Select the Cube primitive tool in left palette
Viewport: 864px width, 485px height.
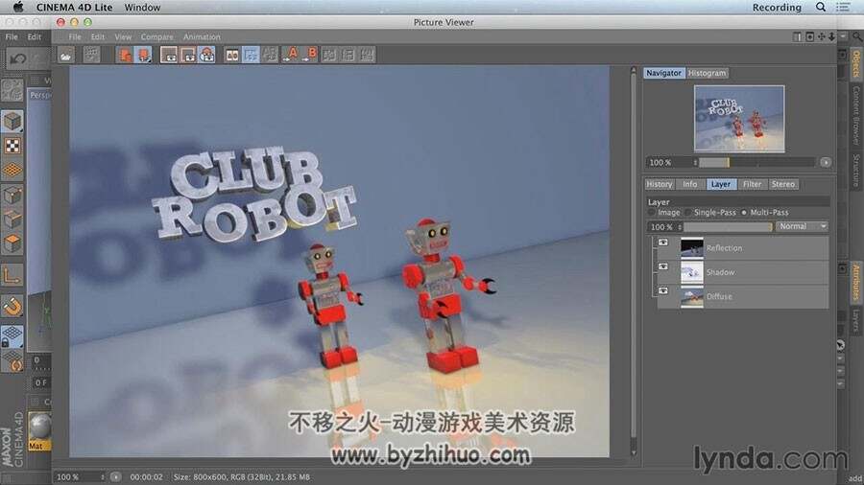pos(12,122)
